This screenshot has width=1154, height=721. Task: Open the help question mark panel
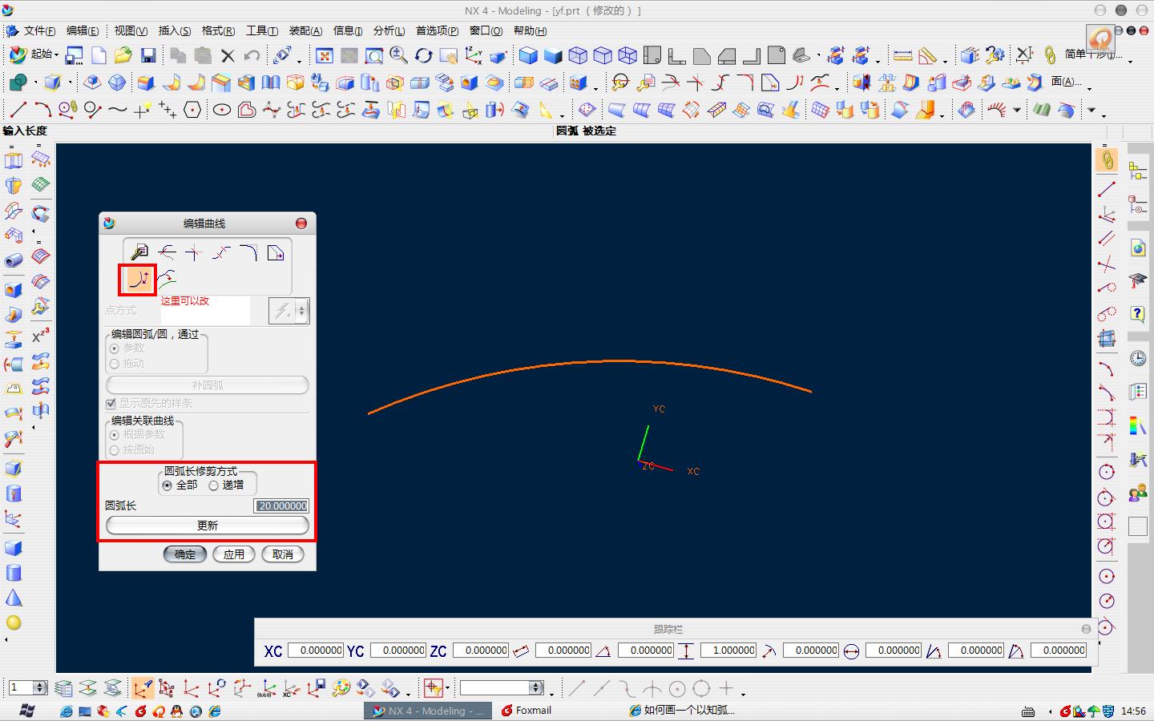click(x=1138, y=313)
